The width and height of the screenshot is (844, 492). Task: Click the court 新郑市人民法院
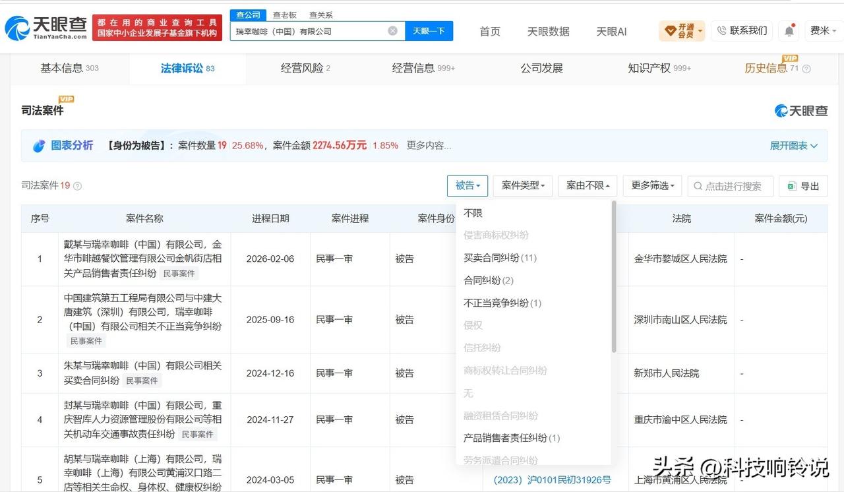point(667,373)
